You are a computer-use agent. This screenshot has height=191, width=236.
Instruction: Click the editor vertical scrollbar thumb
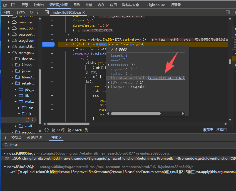coord(230,61)
